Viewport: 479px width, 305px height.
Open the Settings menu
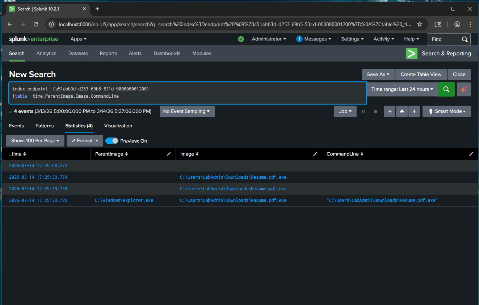click(352, 39)
